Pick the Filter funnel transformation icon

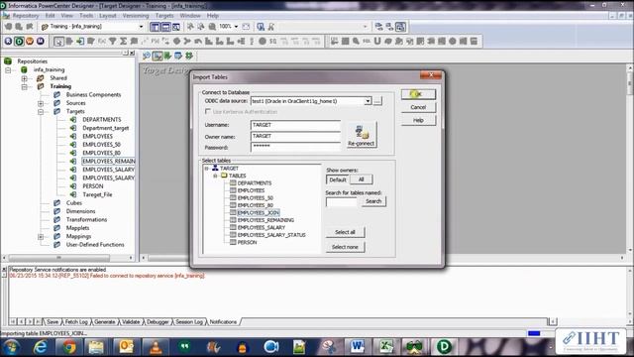click(x=112, y=42)
